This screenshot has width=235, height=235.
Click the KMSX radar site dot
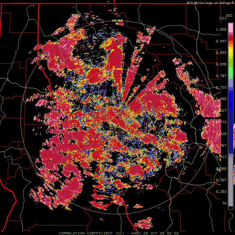[x=117, y=117]
